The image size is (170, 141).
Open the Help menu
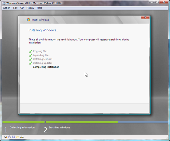coord(39,8)
